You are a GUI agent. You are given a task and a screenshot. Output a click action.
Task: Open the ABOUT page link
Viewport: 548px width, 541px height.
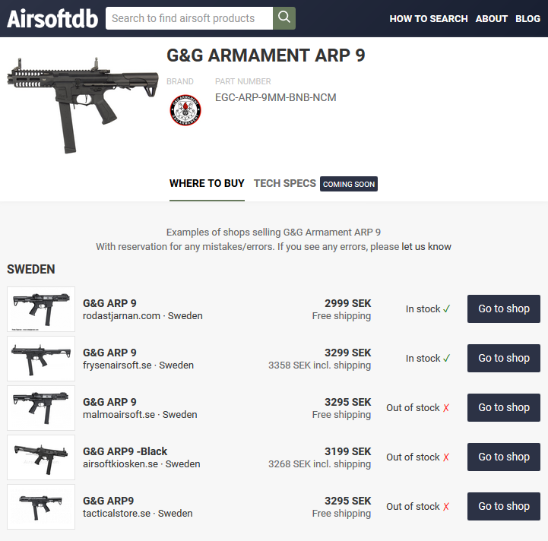492,18
